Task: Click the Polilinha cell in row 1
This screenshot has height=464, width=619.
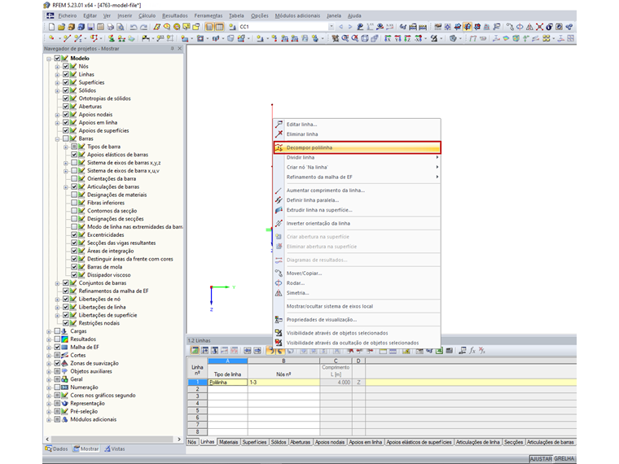Action: (x=228, y=383)
